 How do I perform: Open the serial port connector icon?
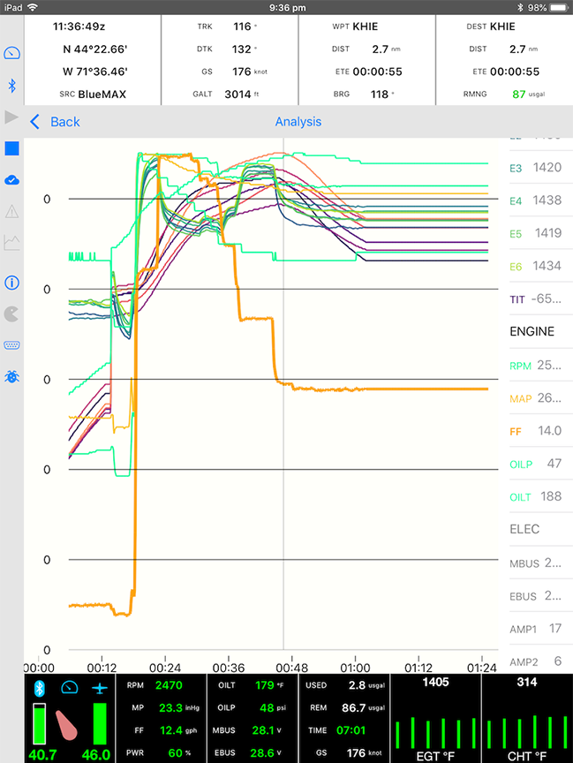[12, 345]
